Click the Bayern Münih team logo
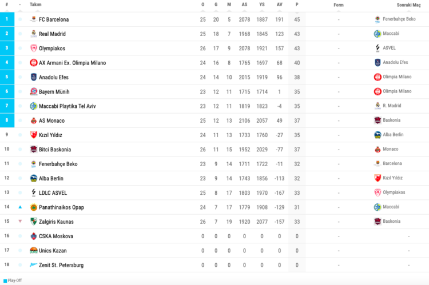This screenshot has width=429, height=285. pos(34,91)
